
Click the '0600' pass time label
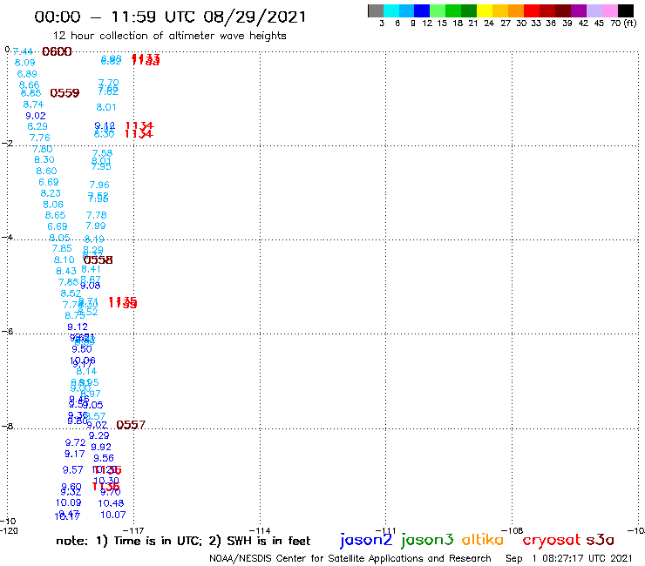pos(57,51)
